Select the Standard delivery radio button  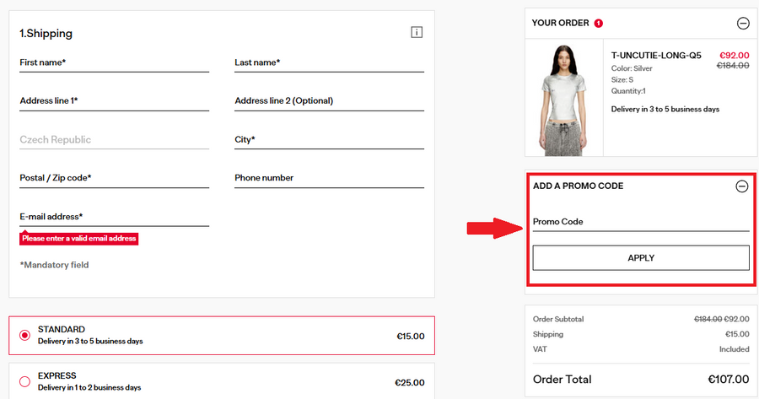coord(25,335)
